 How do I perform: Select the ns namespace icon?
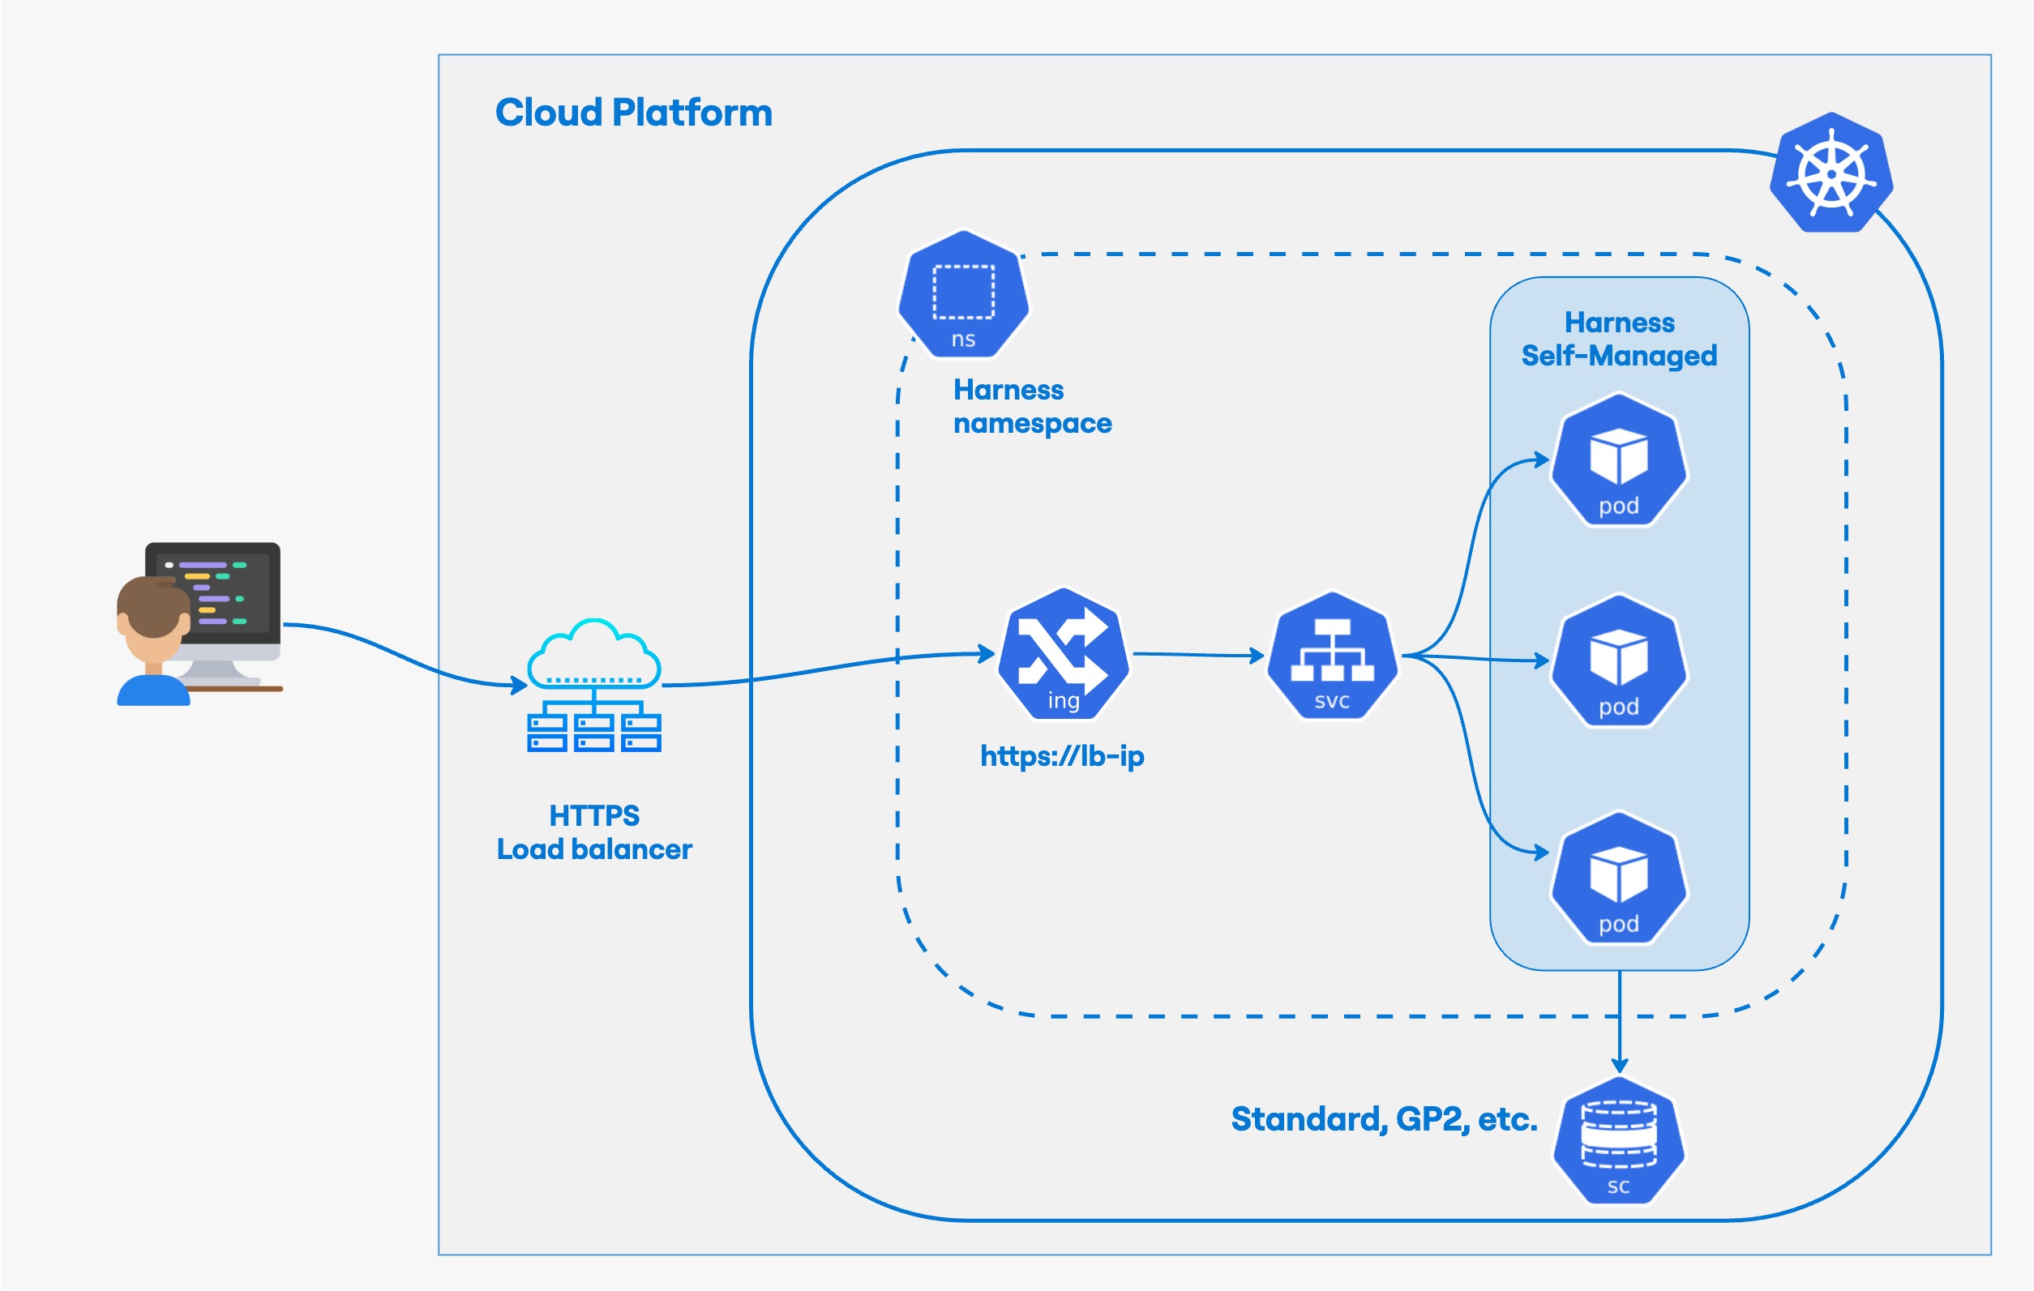pos(963,296)
